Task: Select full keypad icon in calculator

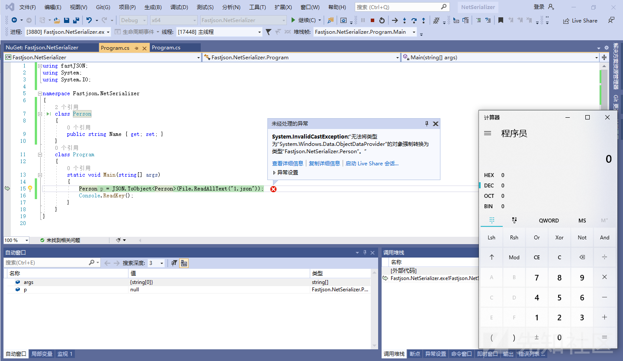Action: coord(492,220)
